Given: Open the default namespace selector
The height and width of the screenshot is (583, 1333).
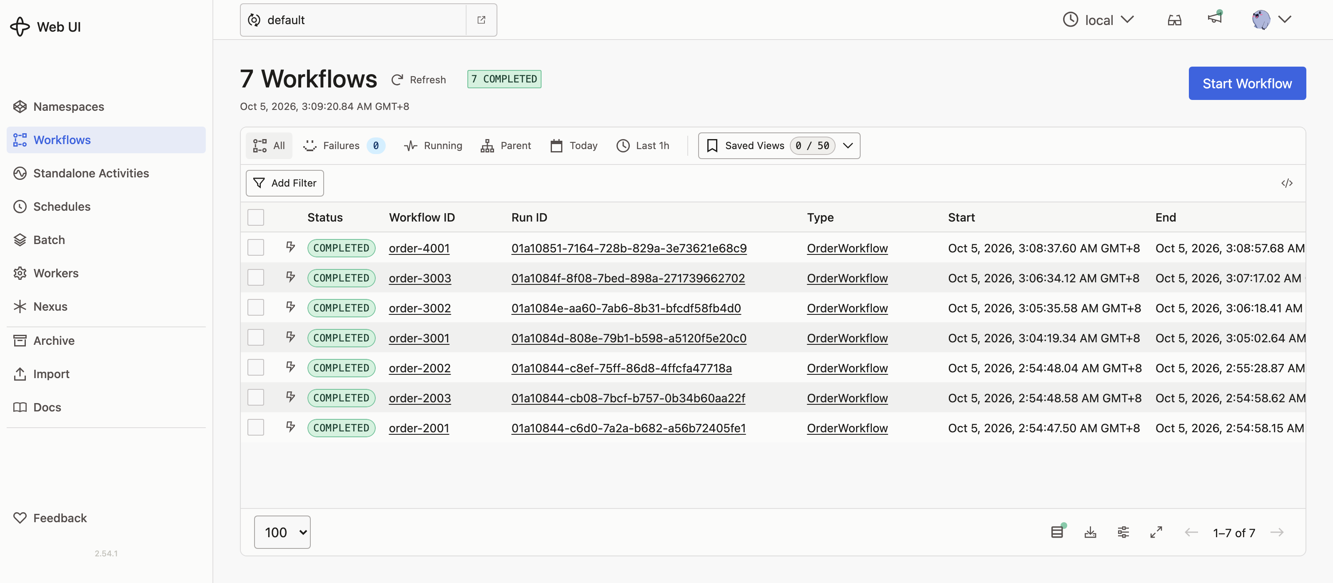Looking at the screenshot, I should pyautogui.click(x=353, y=20).
